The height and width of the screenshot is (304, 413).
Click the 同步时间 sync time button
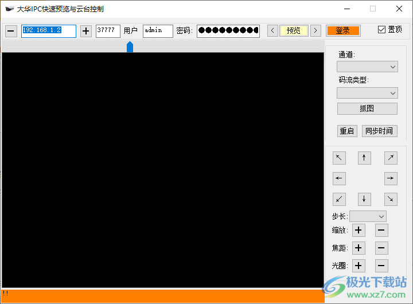pyautogui.click(x=379, y=131)
